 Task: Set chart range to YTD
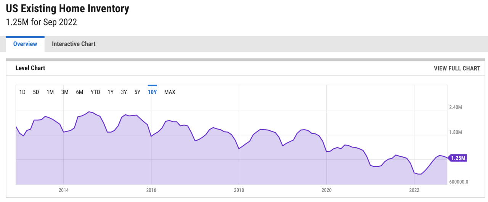click(95, 92)
